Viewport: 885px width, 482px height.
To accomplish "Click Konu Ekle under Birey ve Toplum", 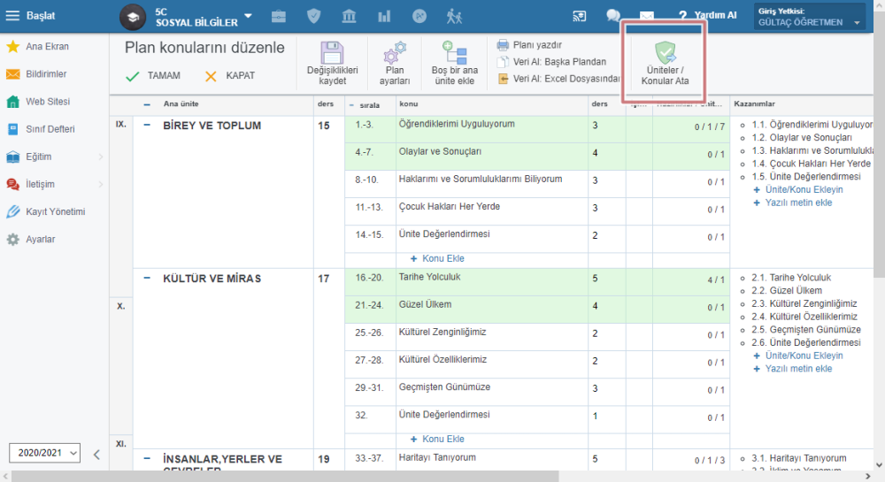I will tap(437, 258).
